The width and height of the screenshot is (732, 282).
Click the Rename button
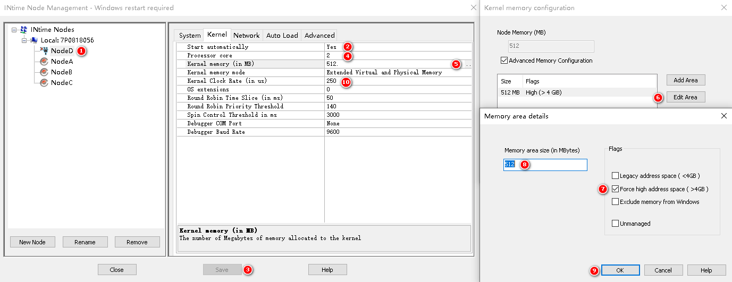pyautogui.click(x=85, y=242)
